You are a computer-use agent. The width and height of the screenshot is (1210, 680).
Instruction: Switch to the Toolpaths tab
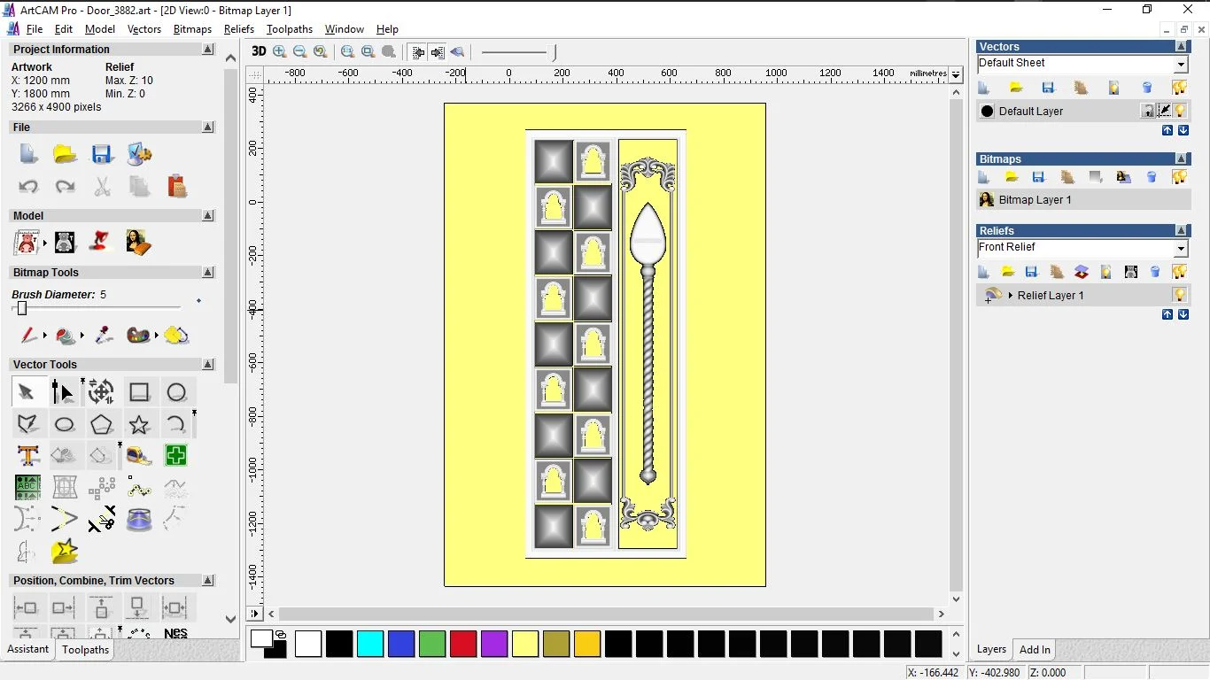85,649
